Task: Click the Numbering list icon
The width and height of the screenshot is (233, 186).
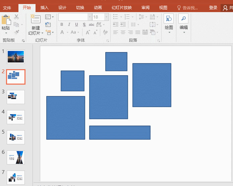Action: pyautogui.click(x=127, y=17)
